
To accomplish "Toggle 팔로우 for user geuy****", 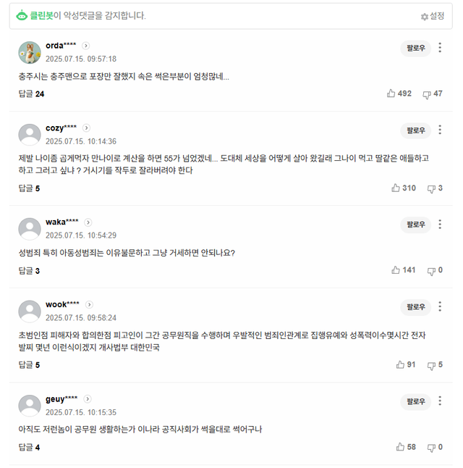I will click(x=415, y=401).
